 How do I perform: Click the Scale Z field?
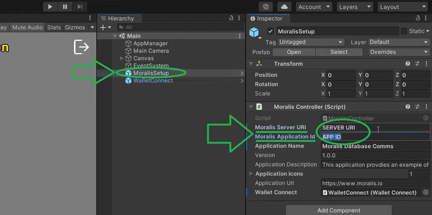416,94
